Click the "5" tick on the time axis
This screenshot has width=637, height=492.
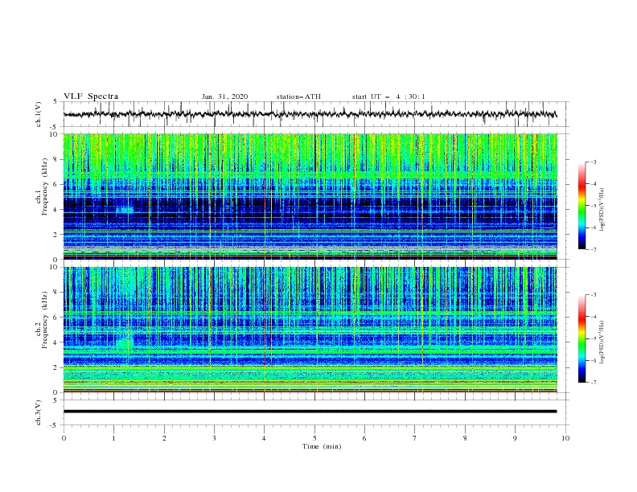click(314, 438)
